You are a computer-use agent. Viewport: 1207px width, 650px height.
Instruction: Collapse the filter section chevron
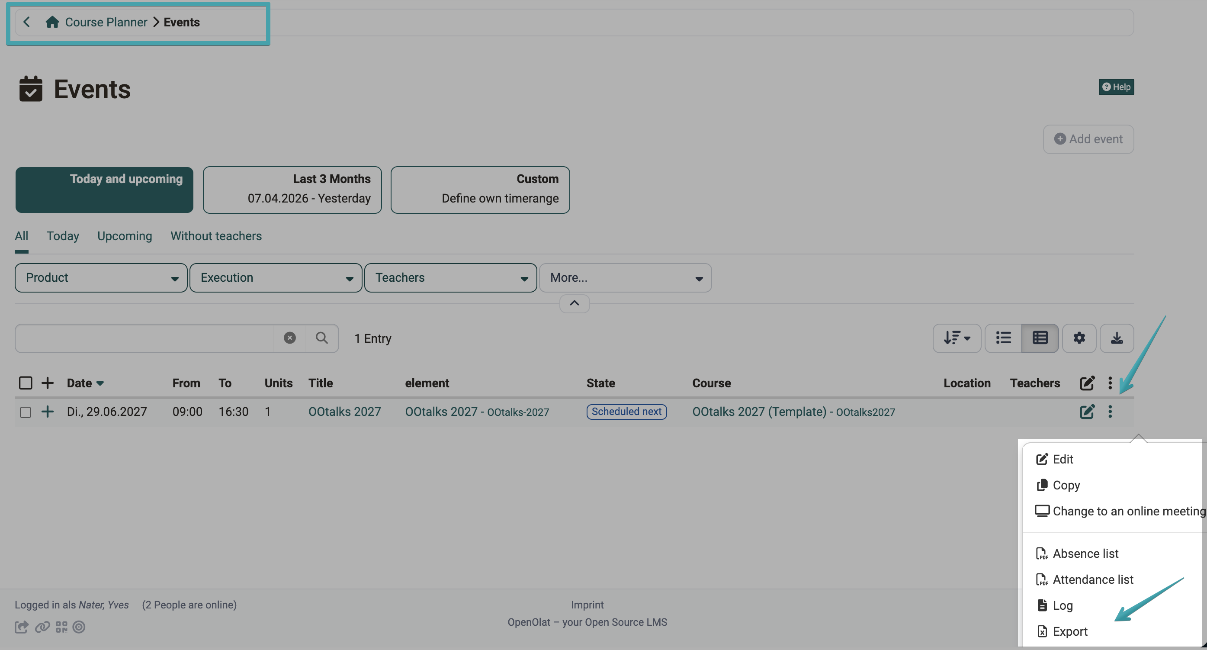coord(575,303)
